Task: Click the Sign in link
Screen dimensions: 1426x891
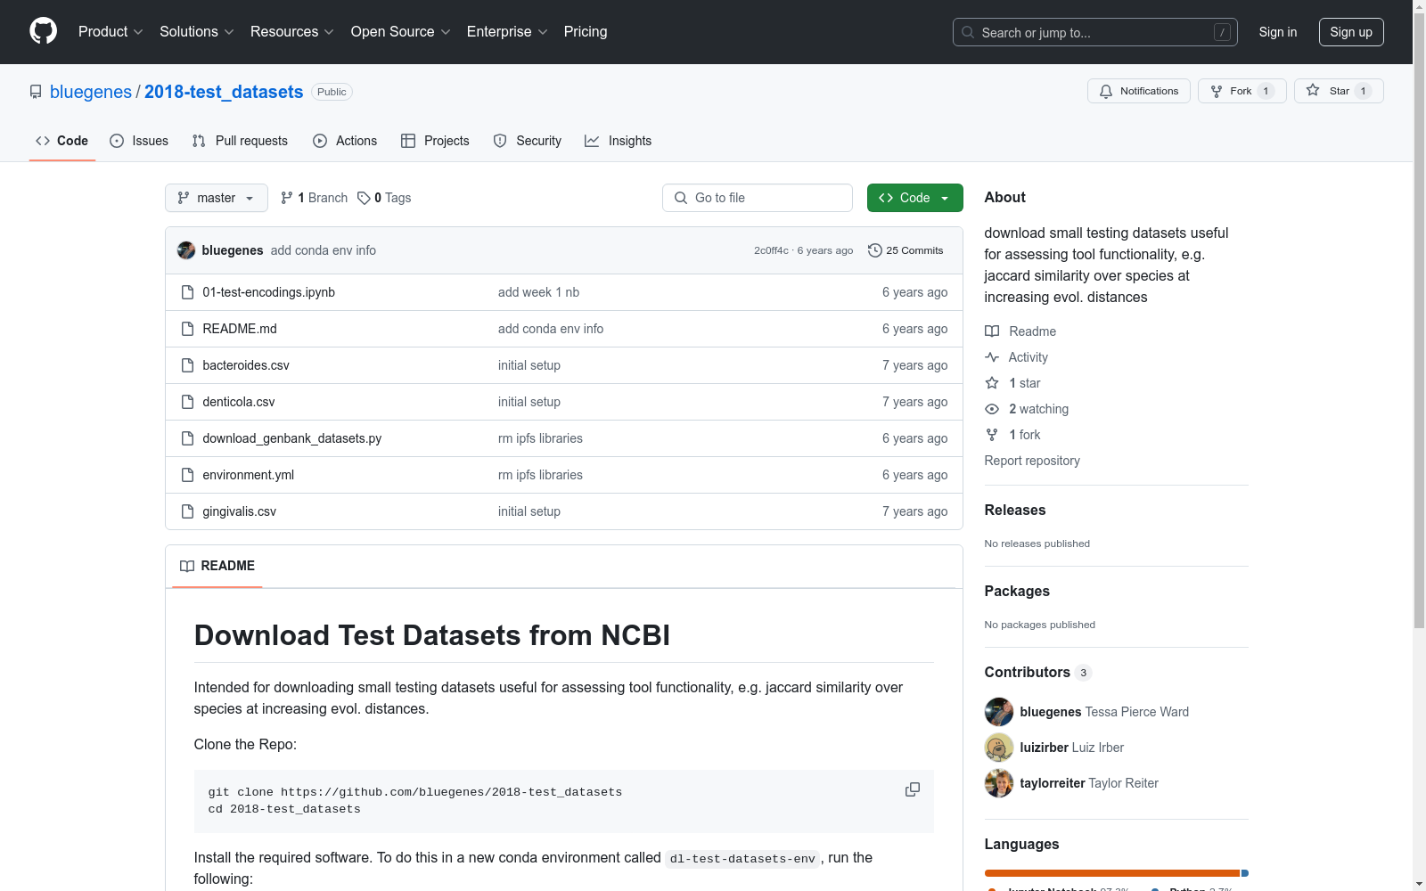Action: coord(1278,32)
